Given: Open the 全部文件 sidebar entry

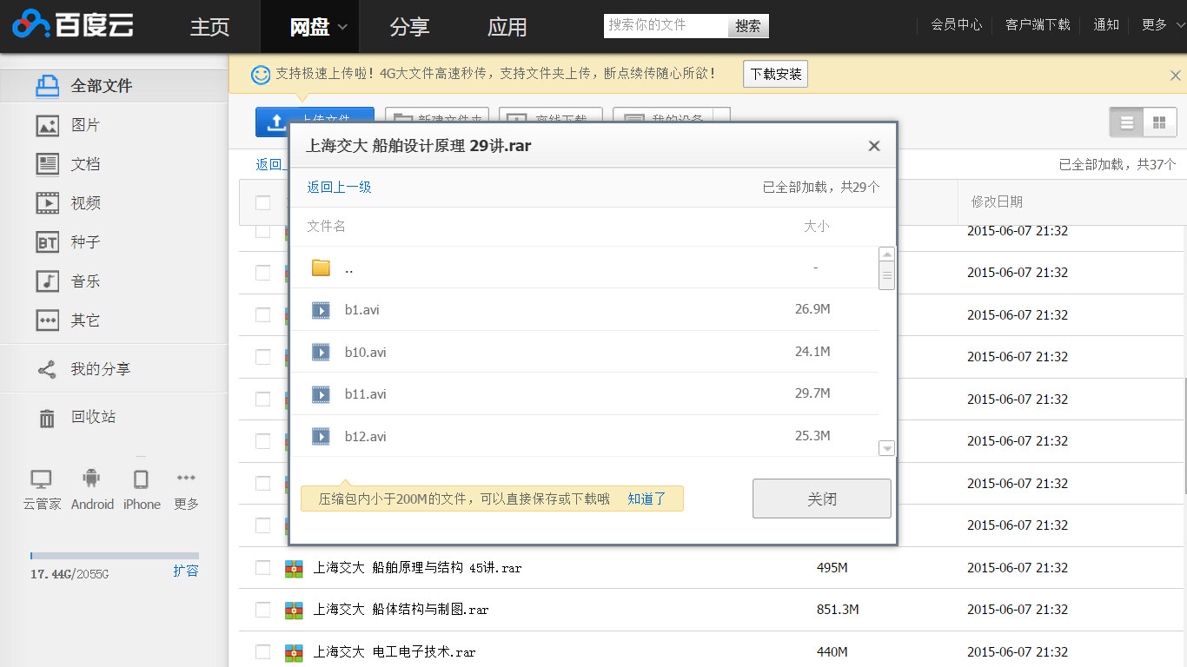Looking at the screenshot, I should [114, 86].
